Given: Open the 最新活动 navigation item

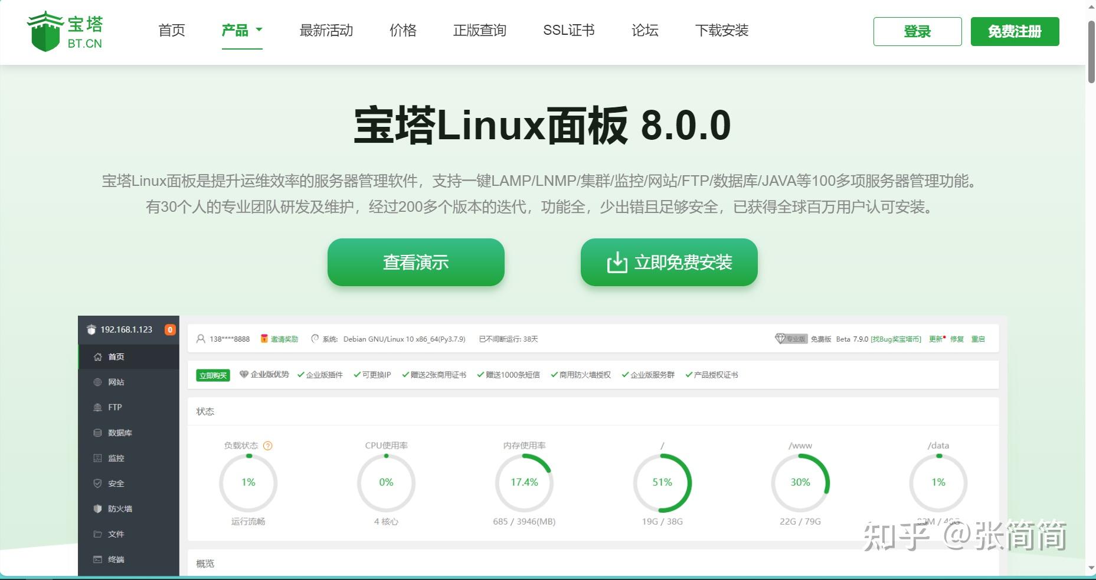Looking at the screenshot, I should [x=326, y=30].
